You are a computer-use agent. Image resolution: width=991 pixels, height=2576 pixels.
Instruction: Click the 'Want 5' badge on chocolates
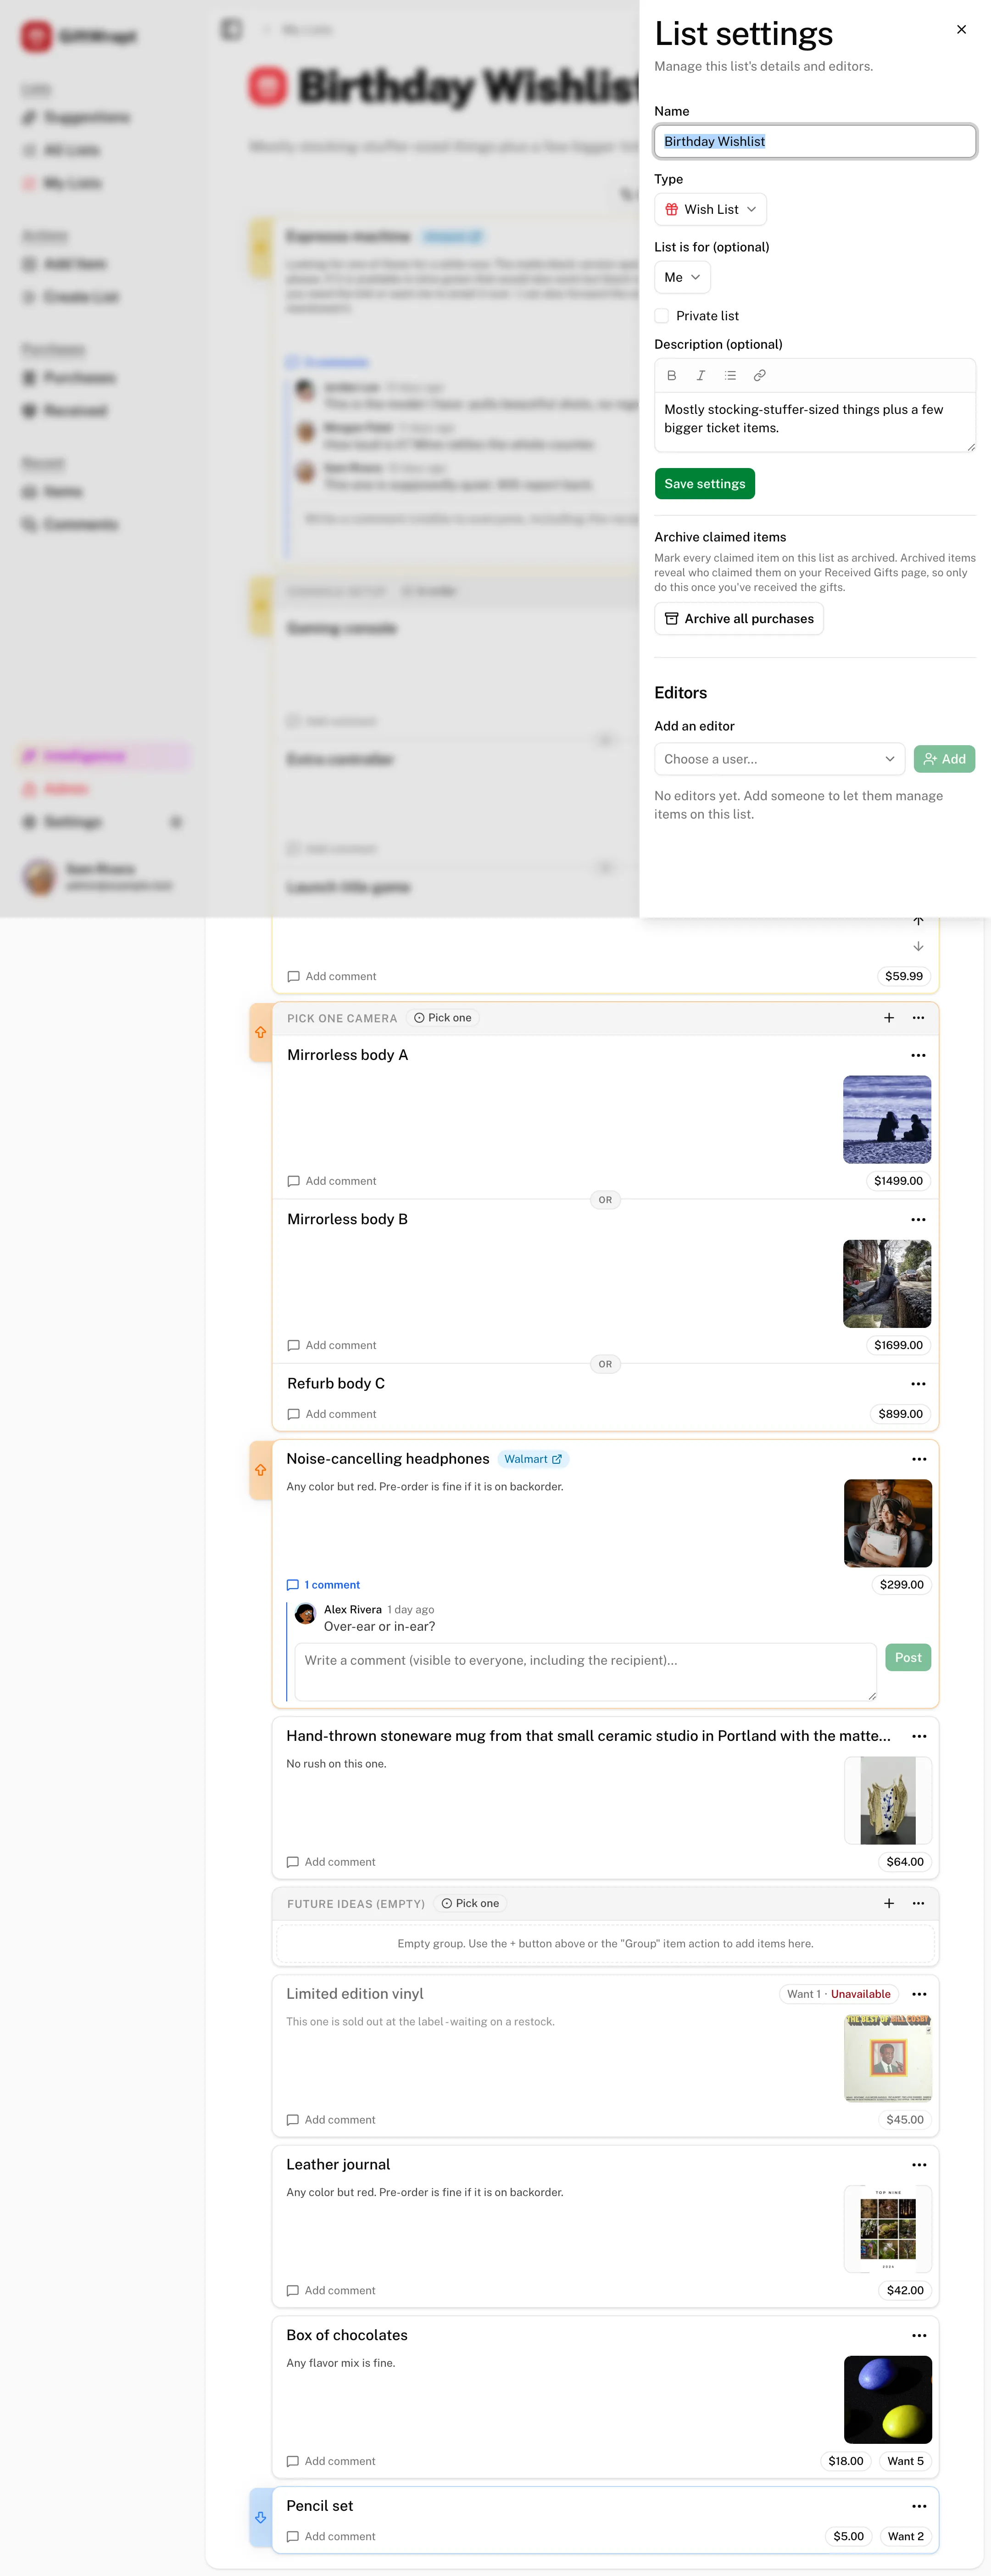pos(905,2461)
